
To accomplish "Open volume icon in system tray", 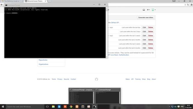I will pyautogui.click(x=176, y=107).
